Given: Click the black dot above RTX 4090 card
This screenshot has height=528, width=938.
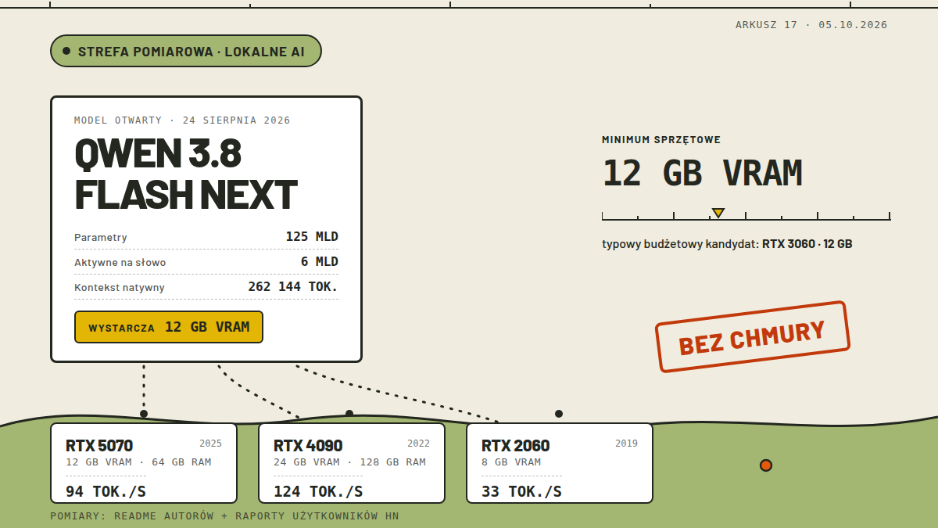Looking at the screenshot, I should point(349,414).
